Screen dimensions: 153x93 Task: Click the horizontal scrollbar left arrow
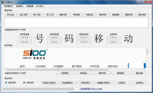pyautogui.click(x=6, y=69)
